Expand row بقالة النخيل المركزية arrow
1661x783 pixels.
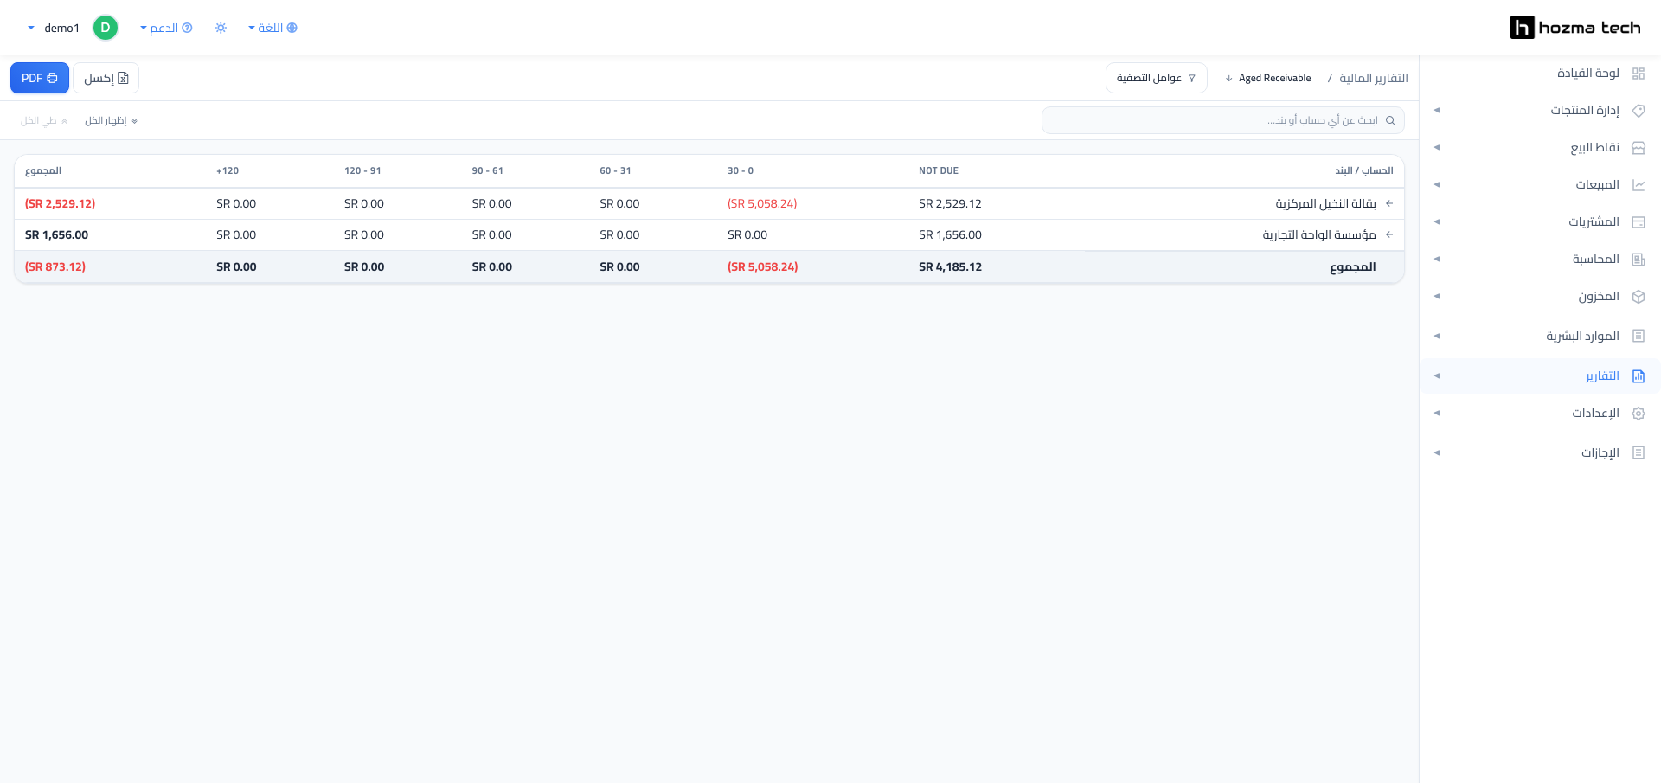point(1388,203)
